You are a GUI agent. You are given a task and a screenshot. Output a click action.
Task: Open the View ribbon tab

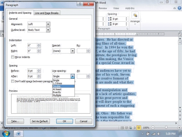pos(116,8)
